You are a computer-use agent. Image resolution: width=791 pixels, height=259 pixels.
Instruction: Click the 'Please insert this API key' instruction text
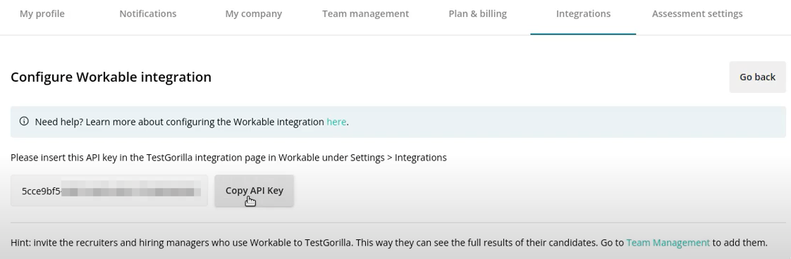tap(228, 158)
